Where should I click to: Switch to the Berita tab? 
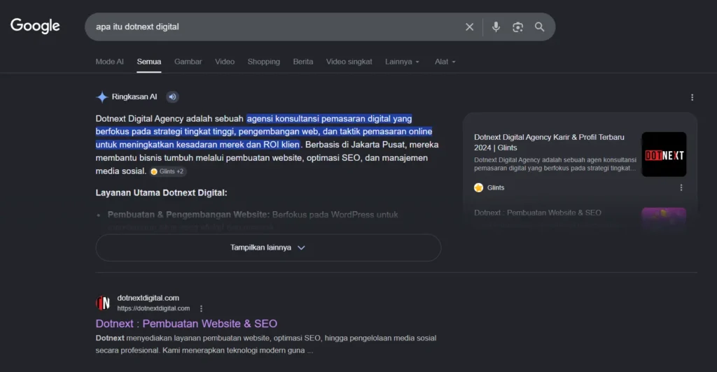click(x=302, y=62)
